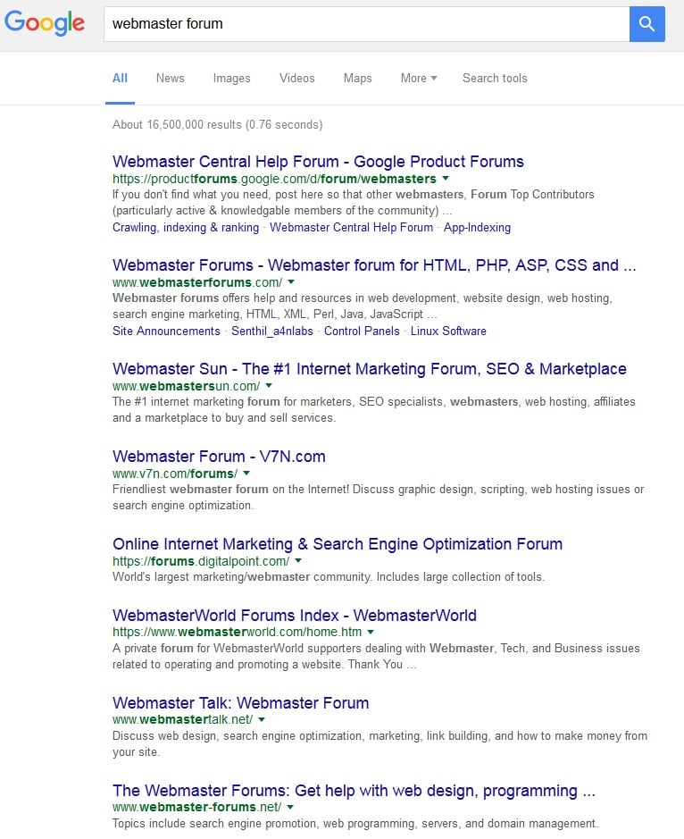
Task: Click the www.webmasterforums.com green URL
Action: click(x=197, y=282)
